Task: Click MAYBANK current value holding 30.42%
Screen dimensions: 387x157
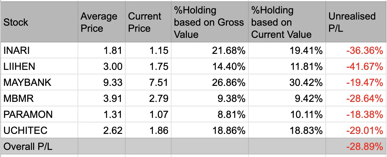Action: click(x=287, y=82)
